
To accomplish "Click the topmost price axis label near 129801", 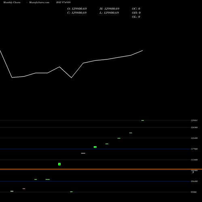I will pyautogui.click(x=194, y=120).
